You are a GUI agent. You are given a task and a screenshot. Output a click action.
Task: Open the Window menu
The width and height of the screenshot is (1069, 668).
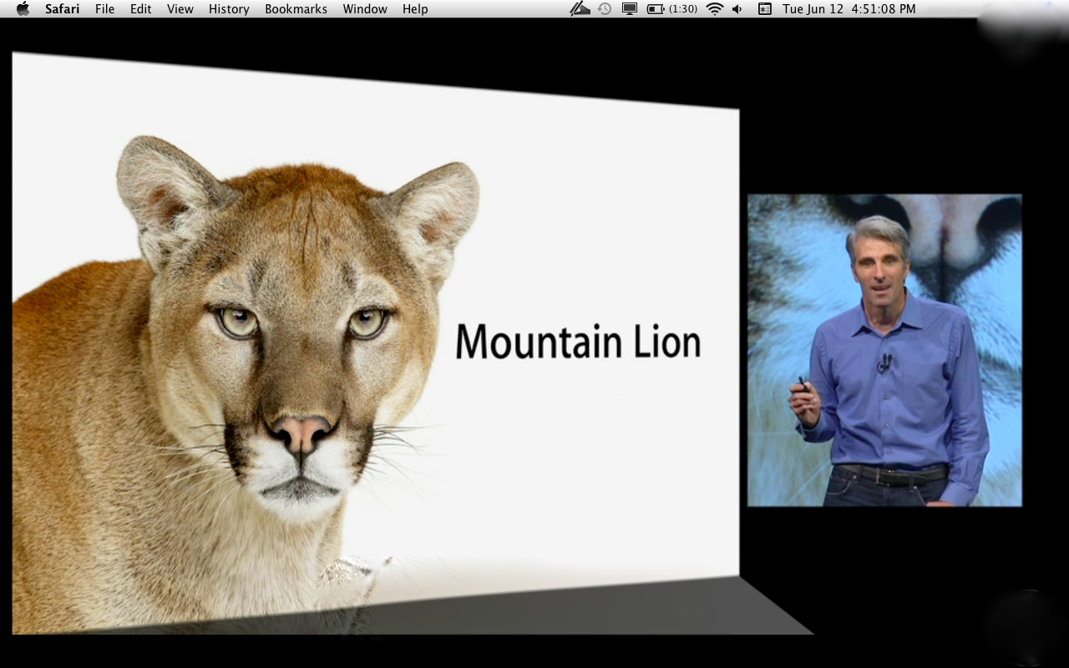365,9
